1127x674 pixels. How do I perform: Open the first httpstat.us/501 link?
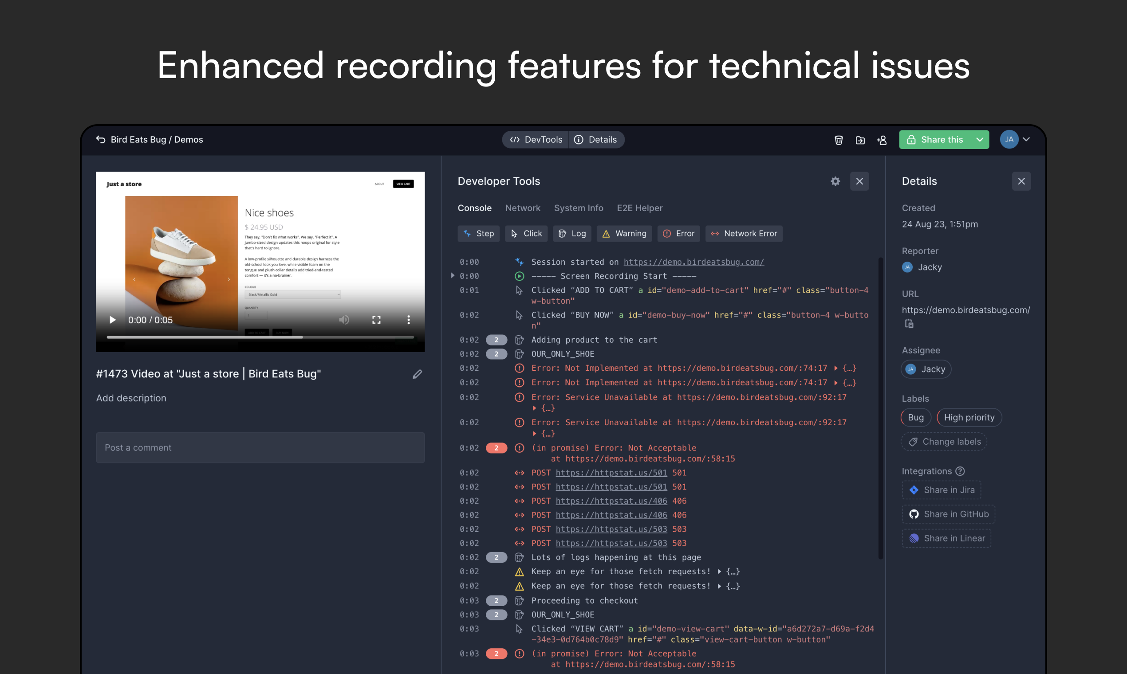tap(611, 472)
